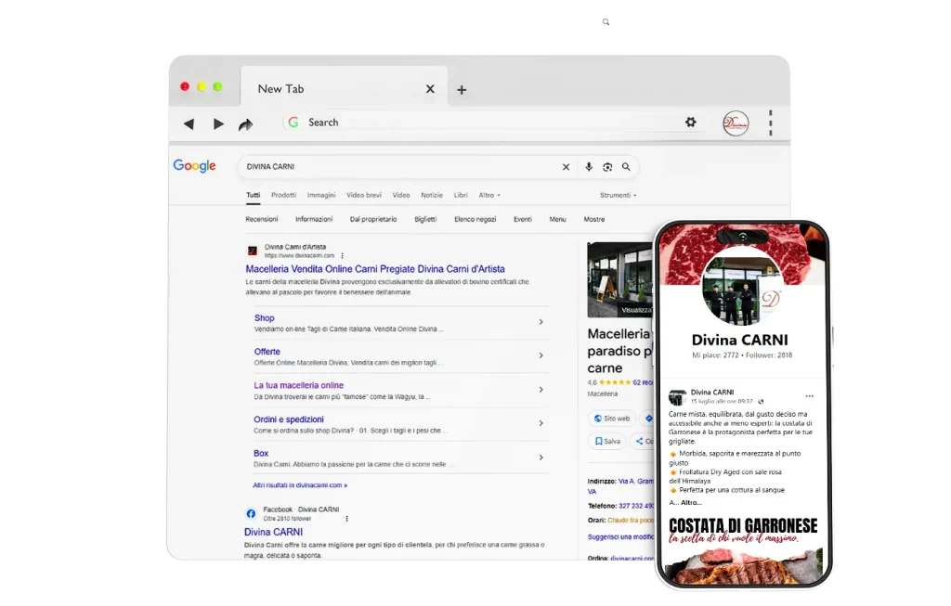
Task: Select the Recensioni filter chip
Action: click(261, 219)
